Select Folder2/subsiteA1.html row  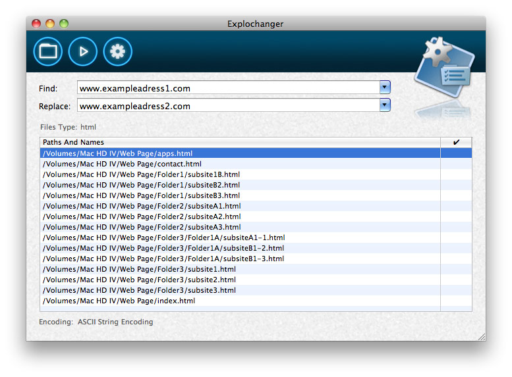[256, 206]
